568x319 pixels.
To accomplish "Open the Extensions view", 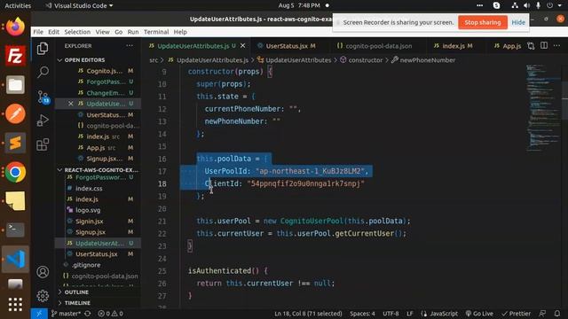I will click(x=43, y=144).
